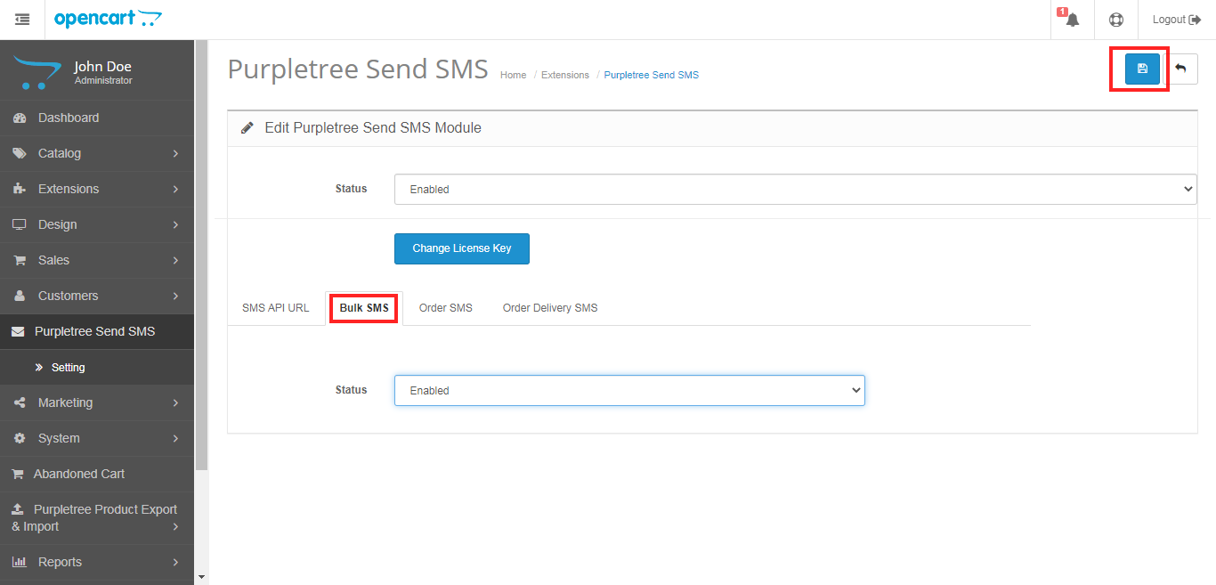
Task: Expand the Sales menu chevron
Action: (x=175, y=261)
